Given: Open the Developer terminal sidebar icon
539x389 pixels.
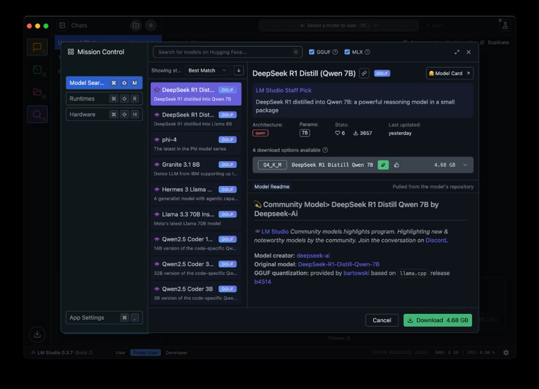Looking at the screenshot, I should 37,69.
